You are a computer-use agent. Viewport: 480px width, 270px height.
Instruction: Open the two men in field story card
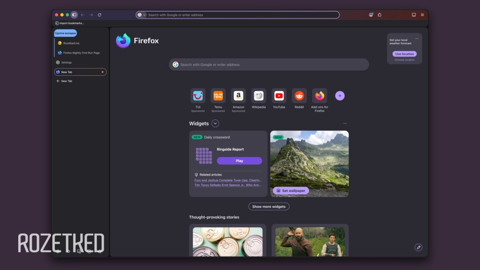(x=310, y=241)
